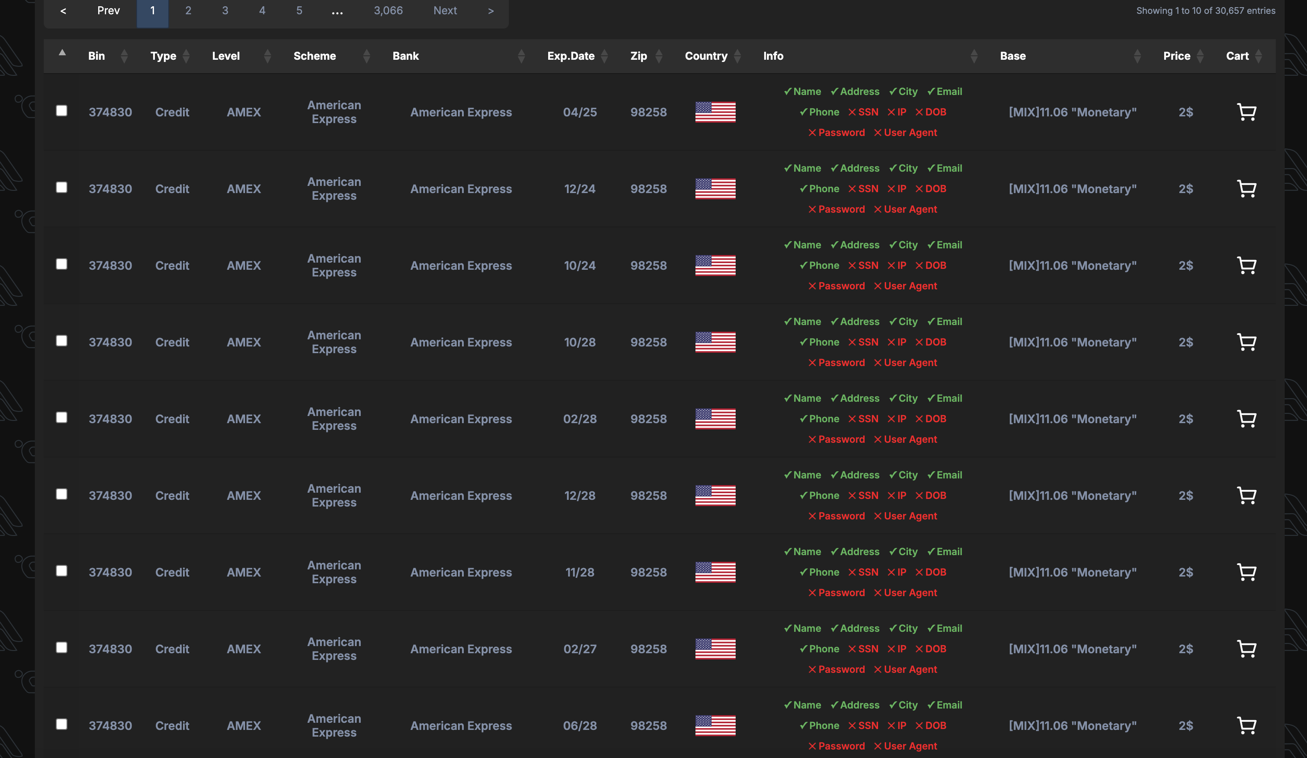The height and width of the screenshot is (758, 1307).
Task: Add the 10/24 expiry row to cart
Action: click(x=1246, y=265)
